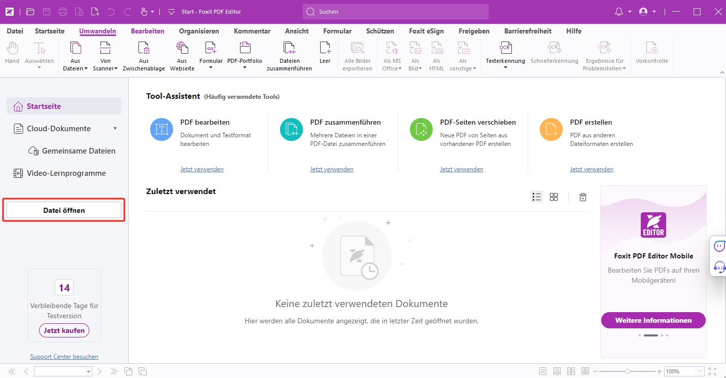This screenshot has width=726, height=378.
Task: Open the user account icon menu
Action: point(644,11)
